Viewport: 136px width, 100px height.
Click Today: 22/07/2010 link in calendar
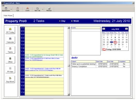click(114, 49)
